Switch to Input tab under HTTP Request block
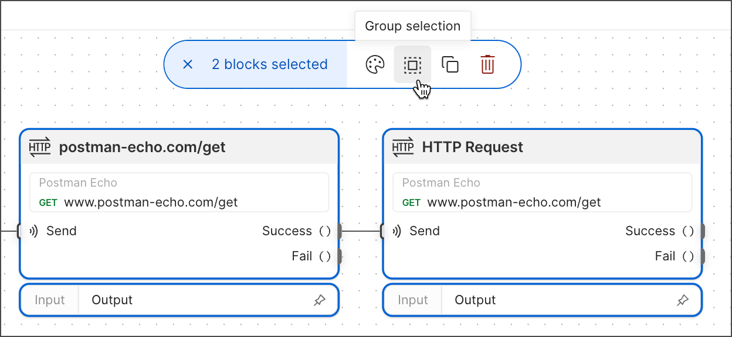Viewport: 732px width, 337px height. click(413, 300)
